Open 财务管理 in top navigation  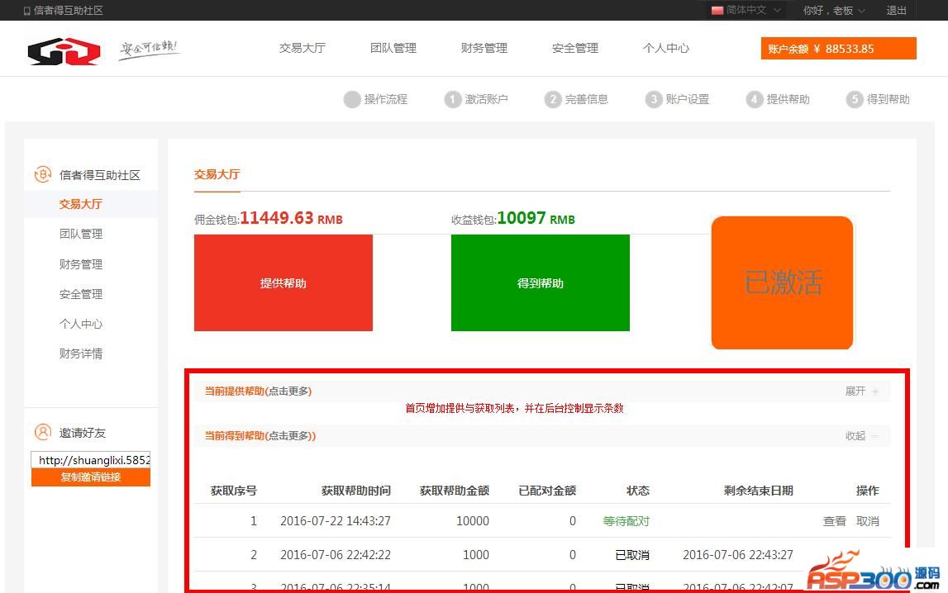tap(484, 48)
